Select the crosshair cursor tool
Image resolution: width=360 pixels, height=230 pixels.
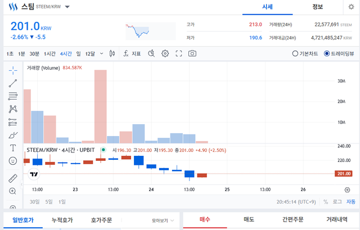tap(13, 70)
